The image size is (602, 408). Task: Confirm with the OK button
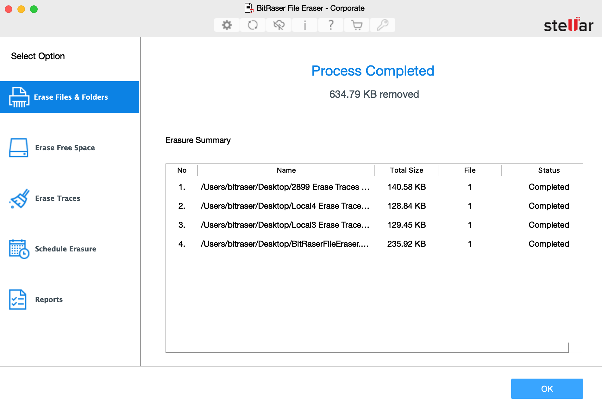point(547,389)
